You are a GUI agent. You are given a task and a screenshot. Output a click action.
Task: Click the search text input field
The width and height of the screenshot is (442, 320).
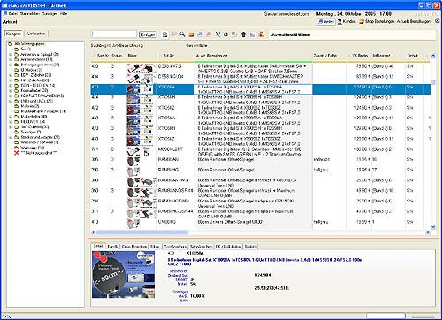(x=114, y=34)
